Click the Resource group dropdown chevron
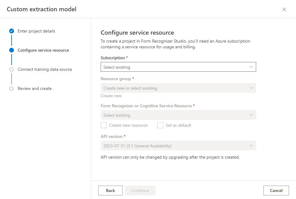Viewport: 296px width, 199px height. click(x=251, y=88)
